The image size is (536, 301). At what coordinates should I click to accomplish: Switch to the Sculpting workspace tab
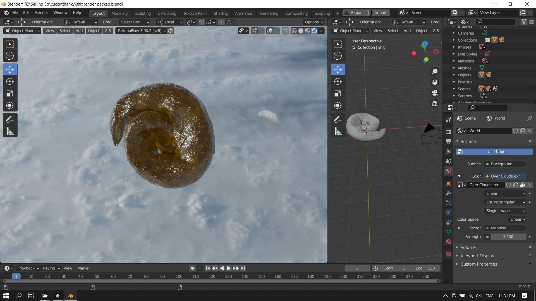(142, 13)
